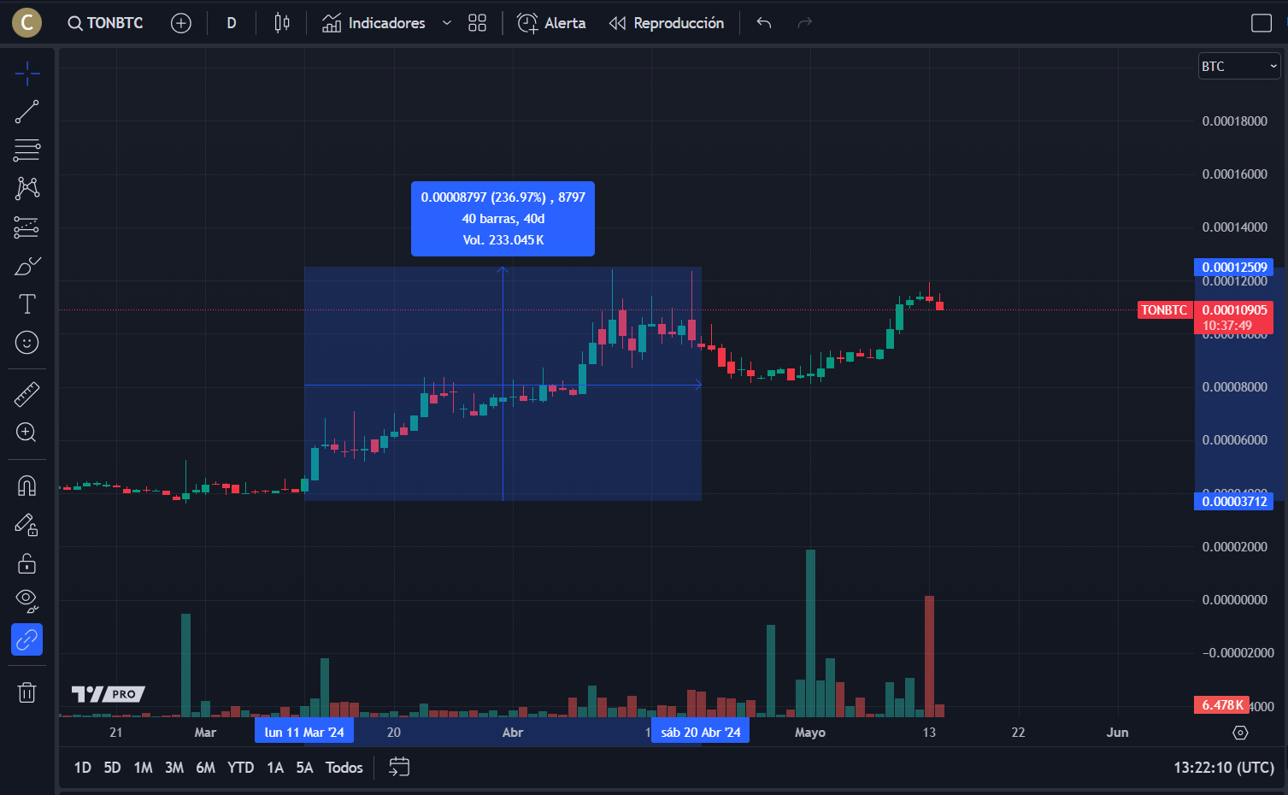Select the trend line drawing tool
The height and width of the screenshot is (795, 1288).
pos(27,112)
